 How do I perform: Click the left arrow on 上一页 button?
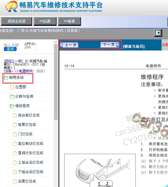tap(62, 45)
